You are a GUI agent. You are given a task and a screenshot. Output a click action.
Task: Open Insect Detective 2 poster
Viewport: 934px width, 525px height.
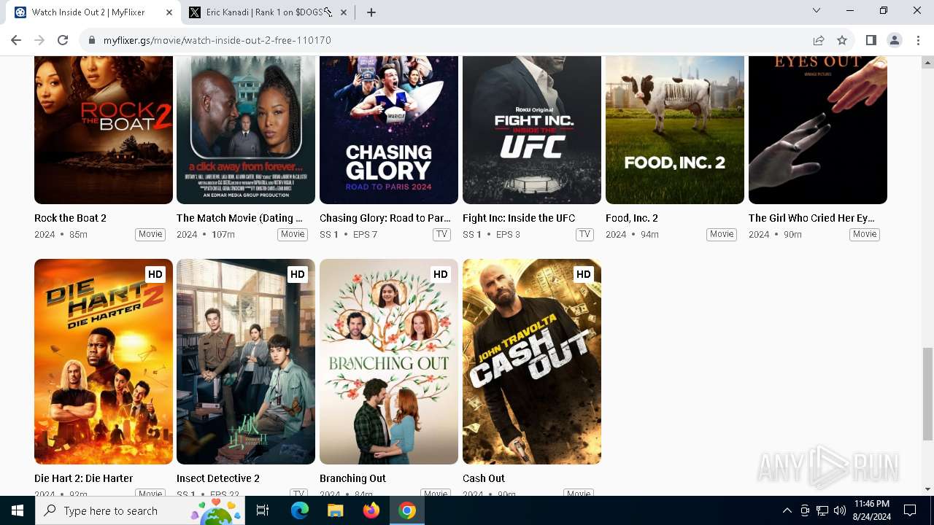(246, 362)
